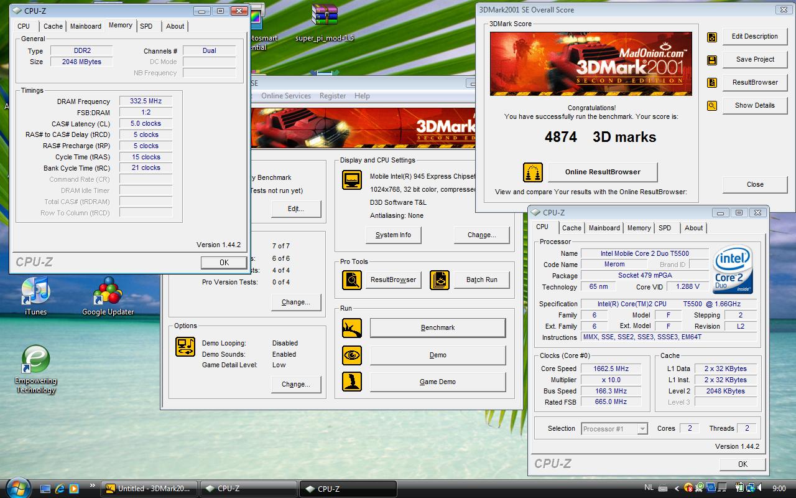Click Change under Display and CPU Settings
796x498 pixels.
(482, 235)
